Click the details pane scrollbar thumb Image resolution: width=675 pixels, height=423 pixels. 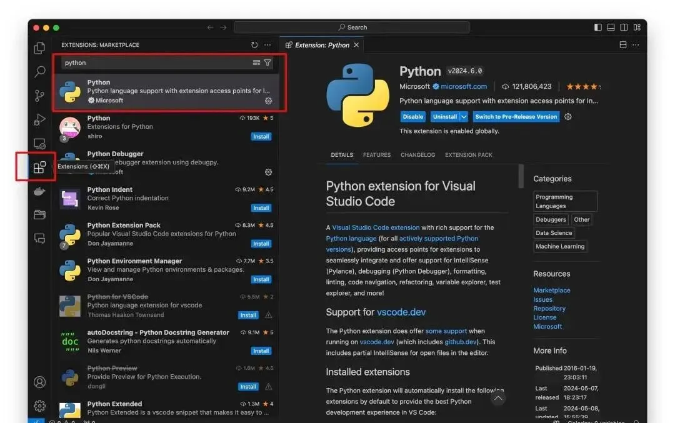[521, 176]
